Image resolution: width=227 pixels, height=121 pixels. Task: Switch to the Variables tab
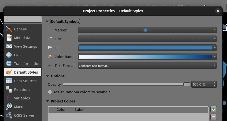tap(22, 98)
